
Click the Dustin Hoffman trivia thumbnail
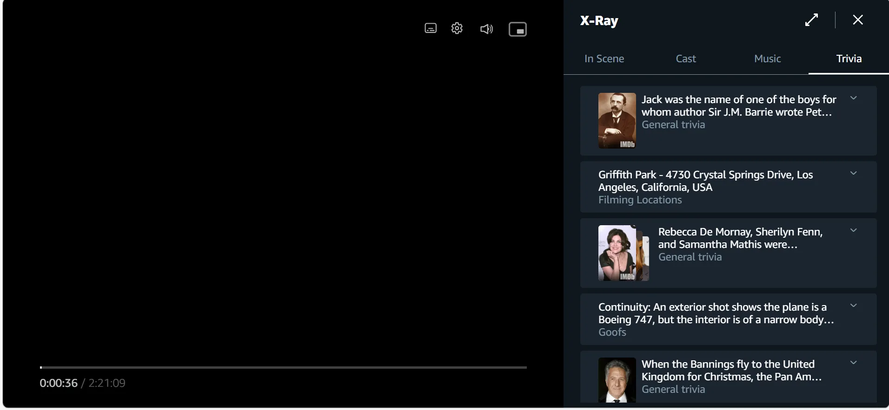tap(617, 380)
